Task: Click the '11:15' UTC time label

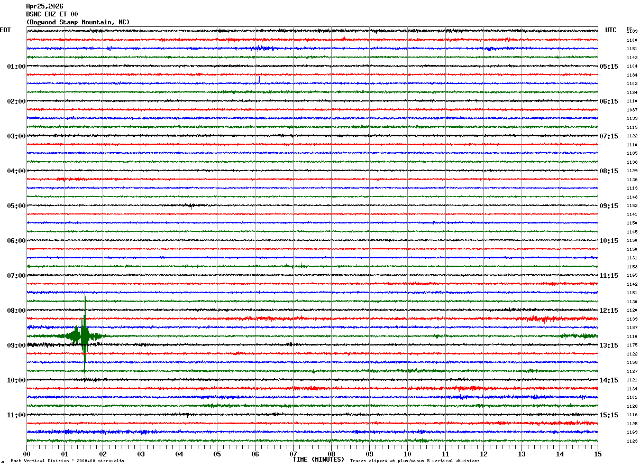Action: click(608, 276)
